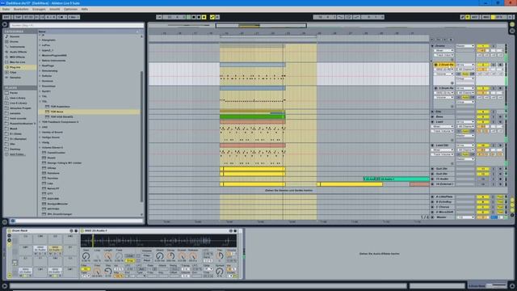
Task: Click the green clip on Bass track
Action: click(x=252, y=116)
